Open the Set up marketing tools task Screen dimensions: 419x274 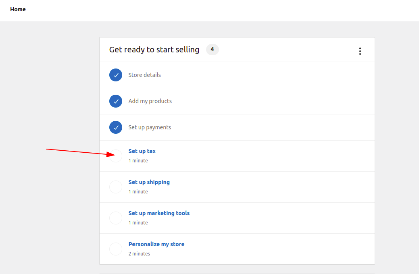click(159, 213)
